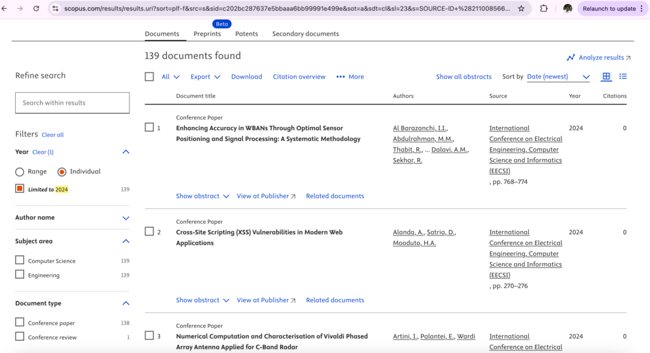
Task: Select the Range radio button
Action: (20, 171)
